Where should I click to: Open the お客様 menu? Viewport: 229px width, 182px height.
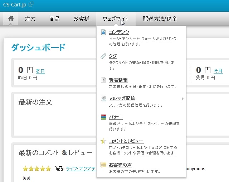click(81, 19)
